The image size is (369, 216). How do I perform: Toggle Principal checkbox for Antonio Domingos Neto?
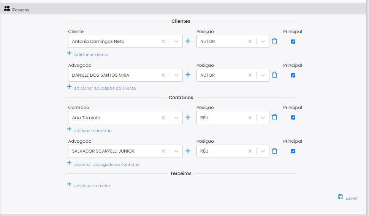[x=293, y=41]
